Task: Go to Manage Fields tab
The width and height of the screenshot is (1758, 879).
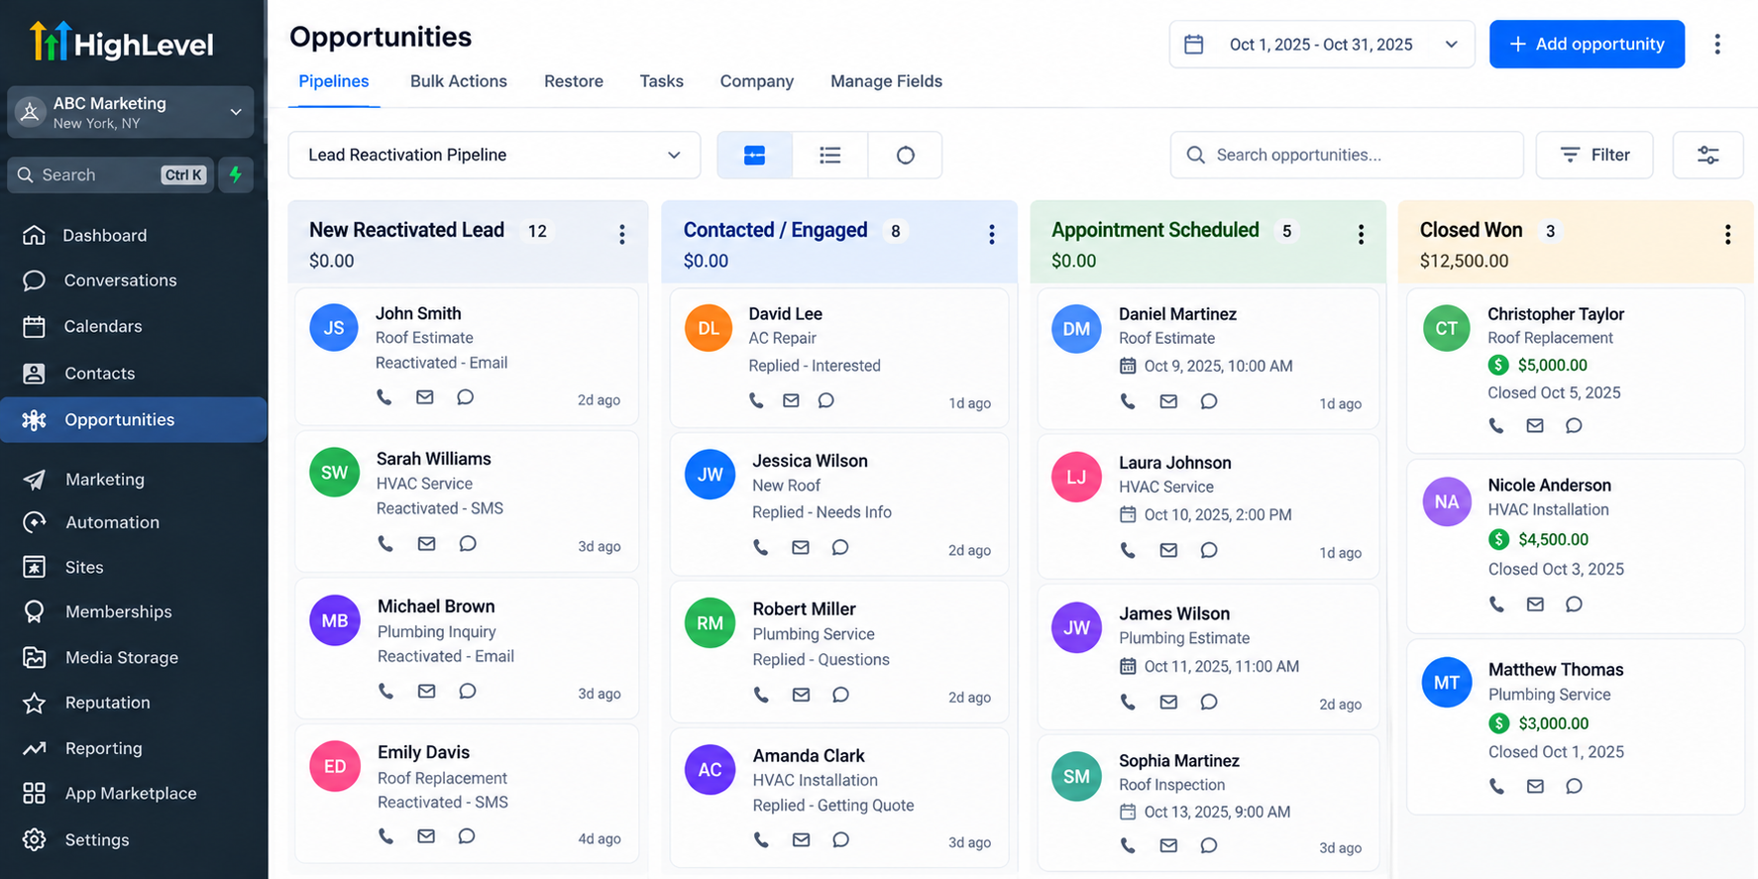Action: tap(886, 81)
